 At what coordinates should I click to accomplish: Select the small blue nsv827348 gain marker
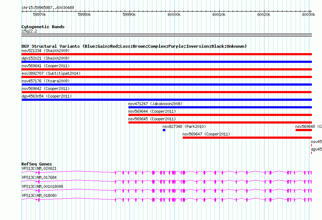click(x=164, y=130)
